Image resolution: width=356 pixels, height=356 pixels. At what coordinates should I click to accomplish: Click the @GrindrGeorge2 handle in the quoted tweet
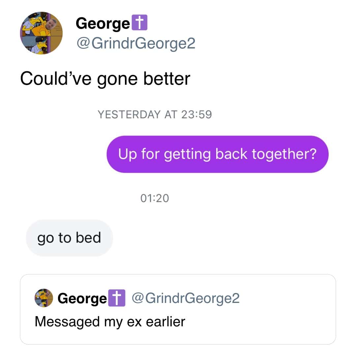click(x=186, y=298)
